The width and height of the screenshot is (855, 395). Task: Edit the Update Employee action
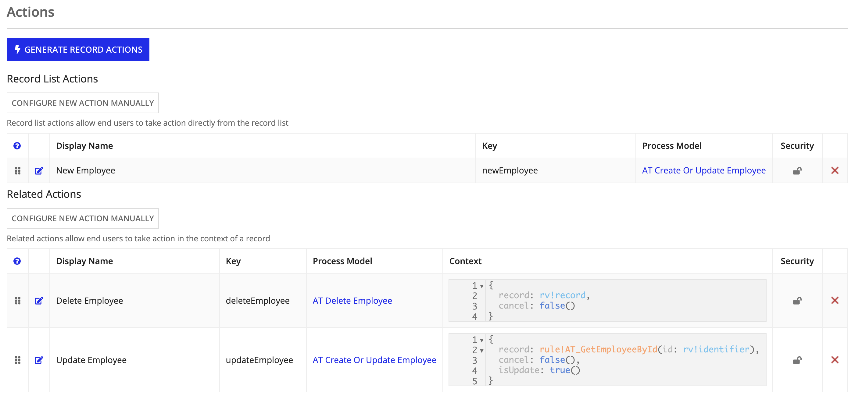pos(39,360)
